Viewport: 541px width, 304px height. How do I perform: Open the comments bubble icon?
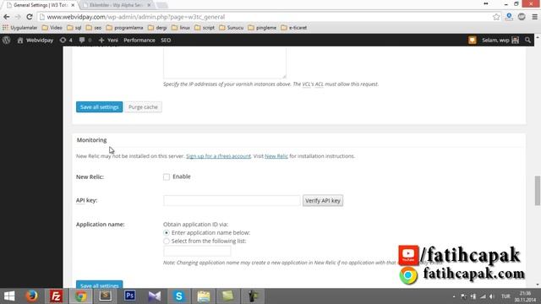click(x=85, y=40)
